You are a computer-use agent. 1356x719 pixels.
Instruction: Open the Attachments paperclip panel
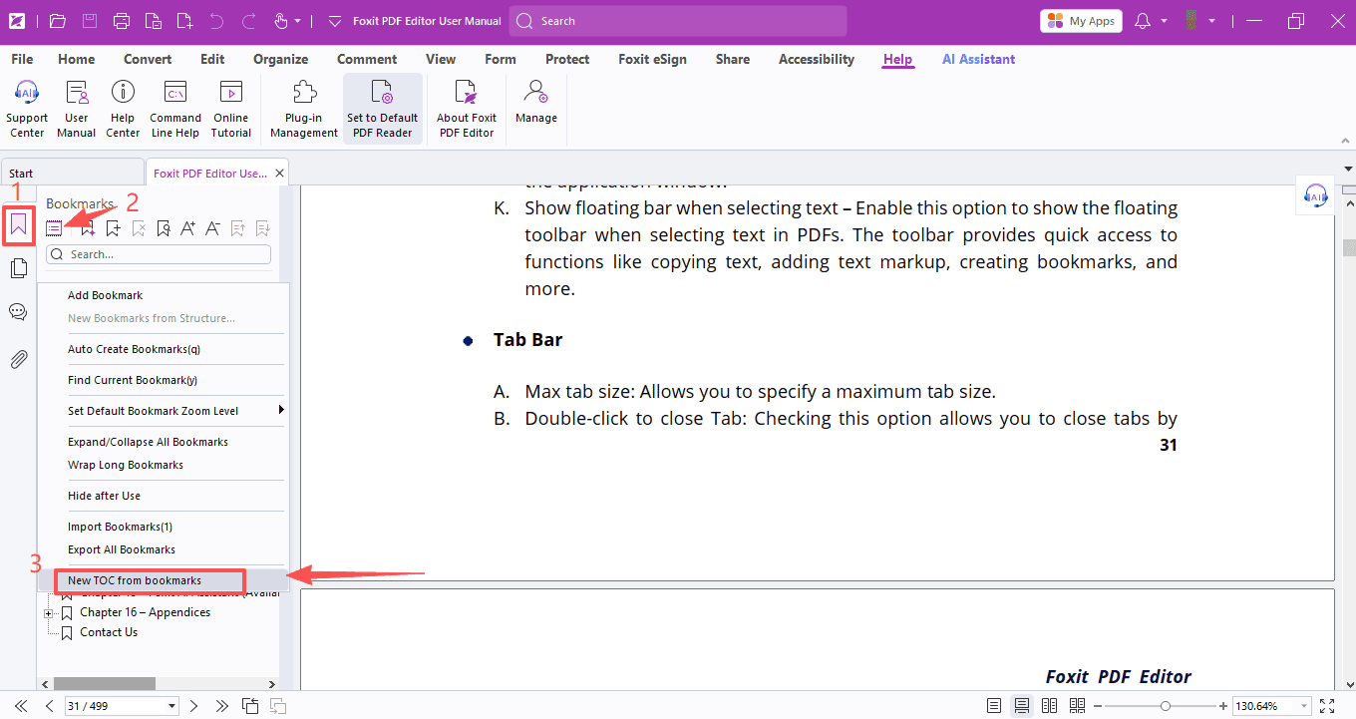(x=18, y=359)
